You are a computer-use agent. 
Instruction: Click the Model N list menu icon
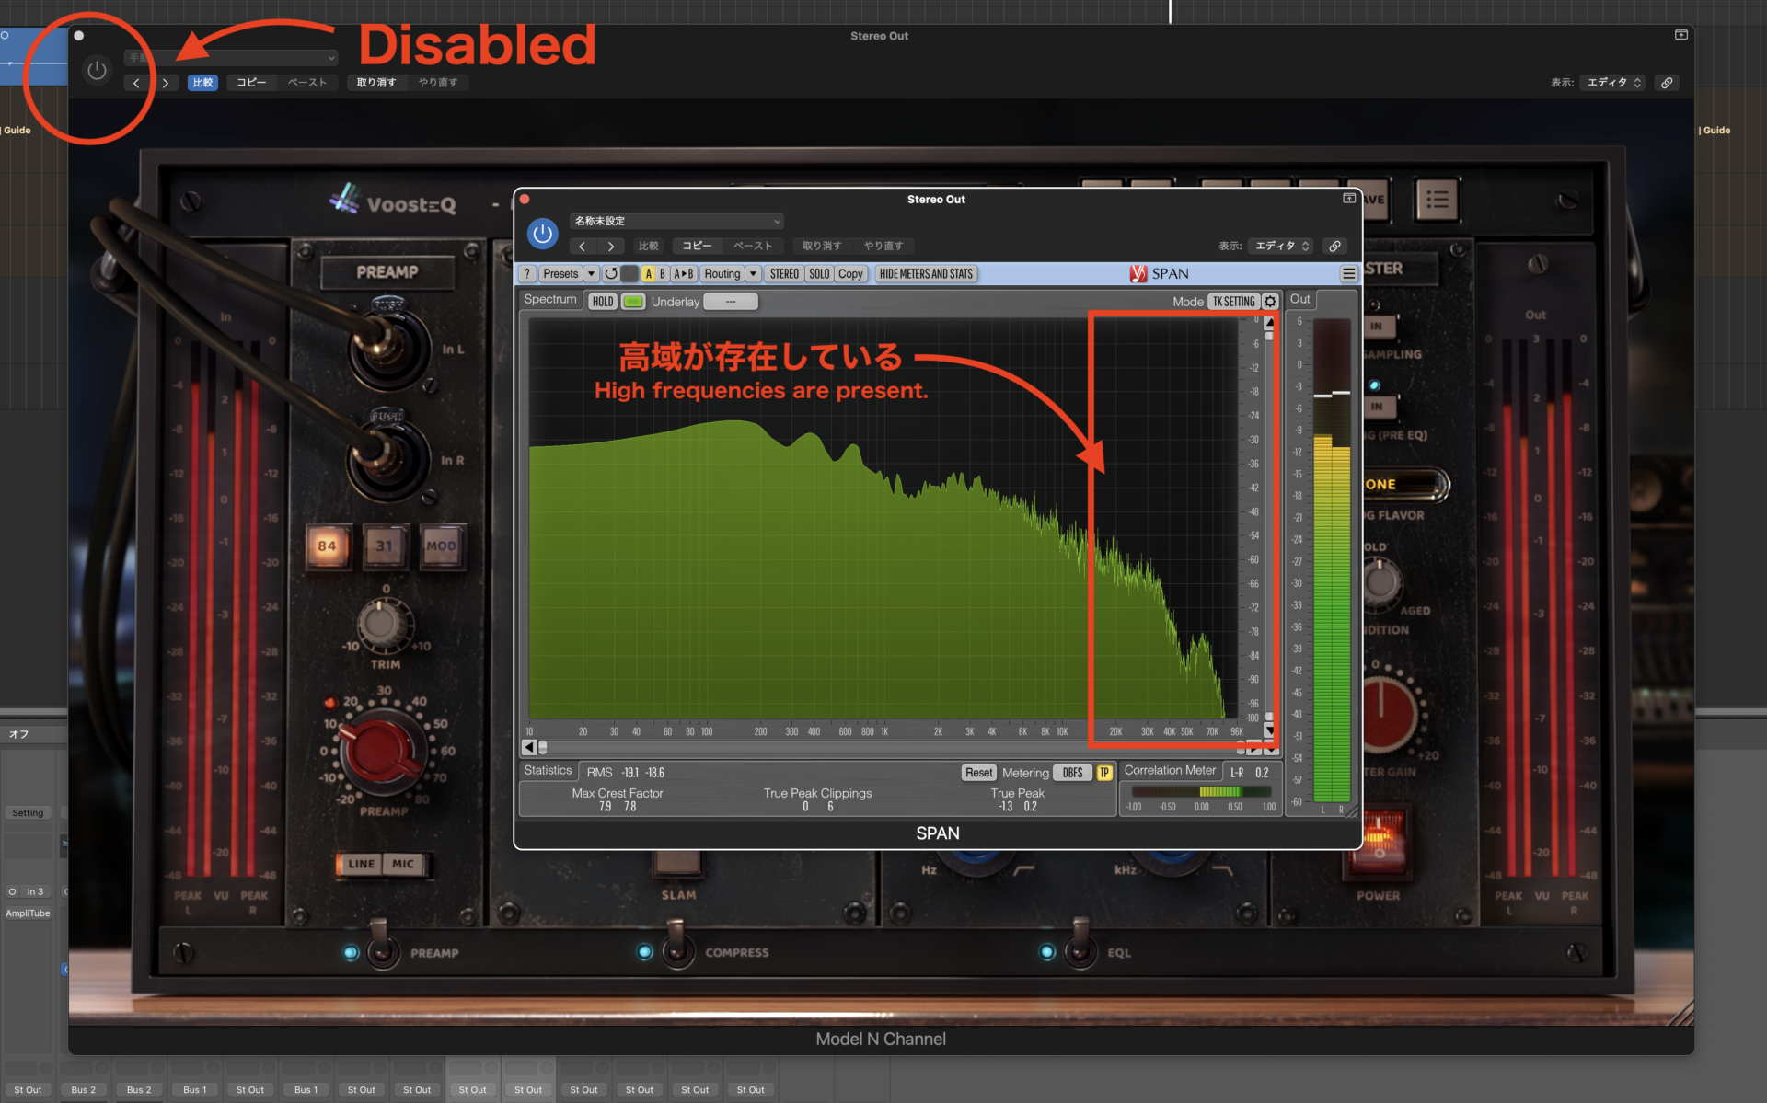(x=1437, y=199)
